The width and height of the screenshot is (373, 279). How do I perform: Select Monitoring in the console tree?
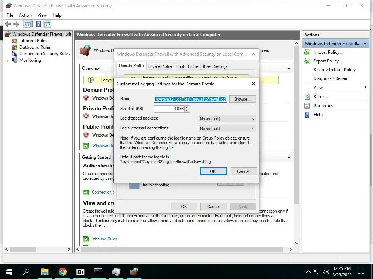pyautogui.click(x=30, y=60)
